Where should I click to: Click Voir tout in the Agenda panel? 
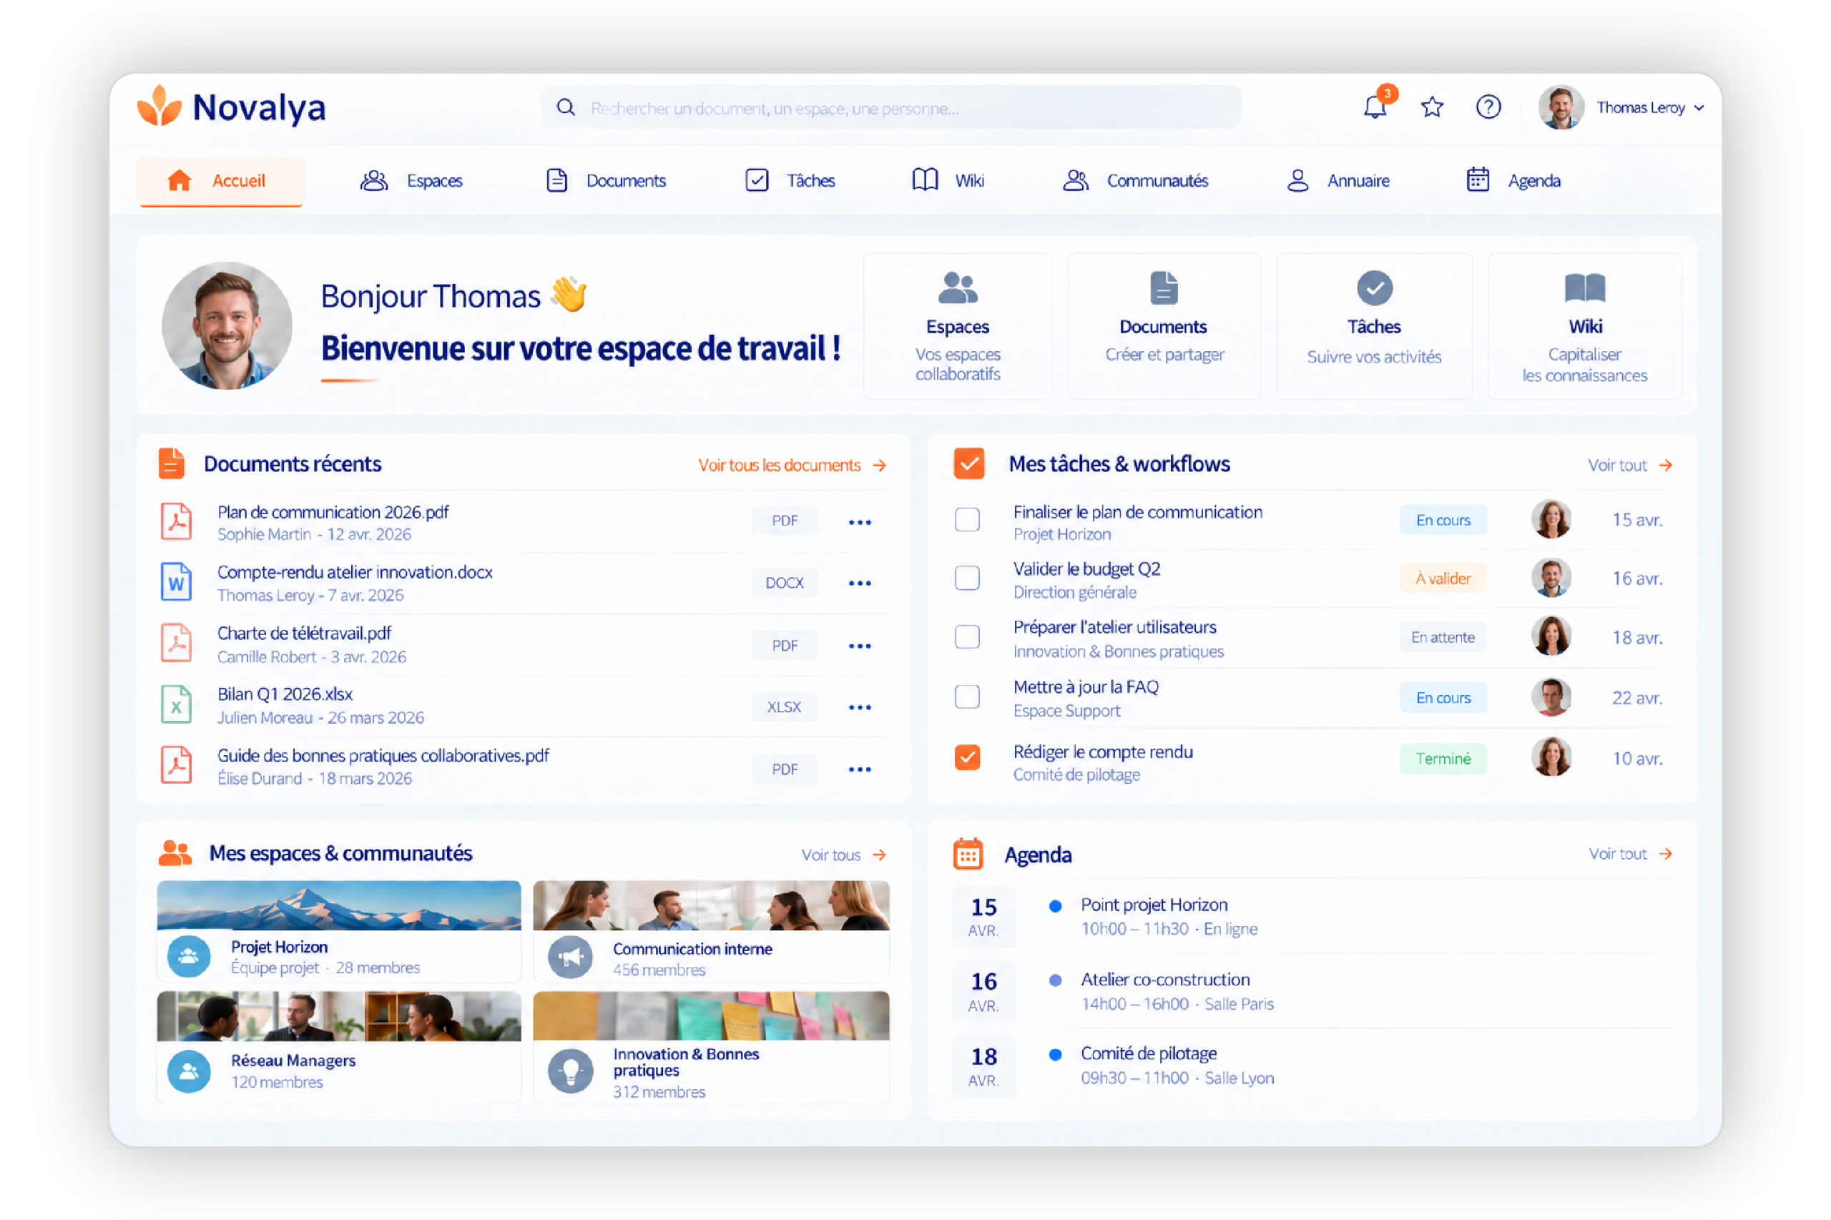pos(1629,855)
